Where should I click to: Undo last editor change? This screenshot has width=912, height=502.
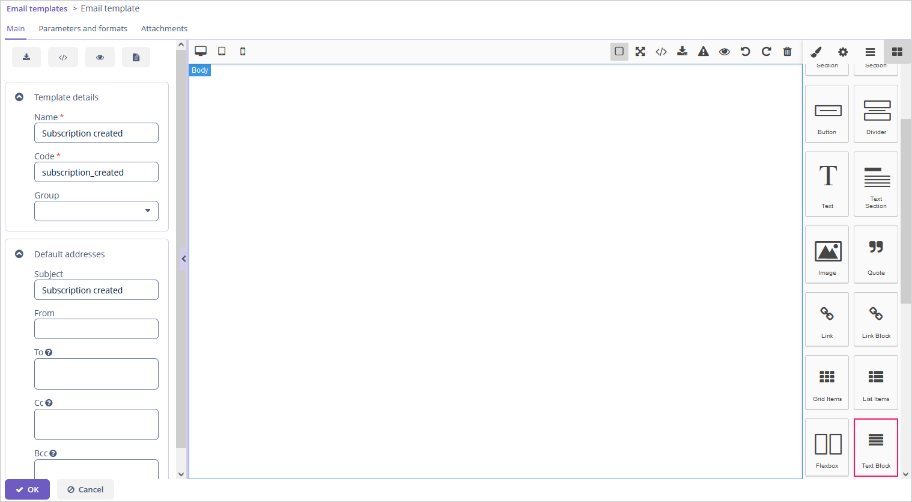(746, 52)
